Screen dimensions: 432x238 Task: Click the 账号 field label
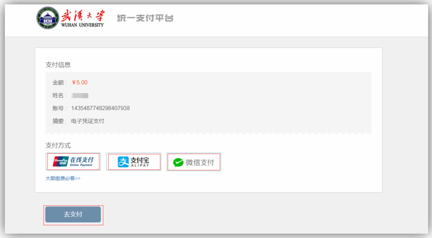(58, 108)
